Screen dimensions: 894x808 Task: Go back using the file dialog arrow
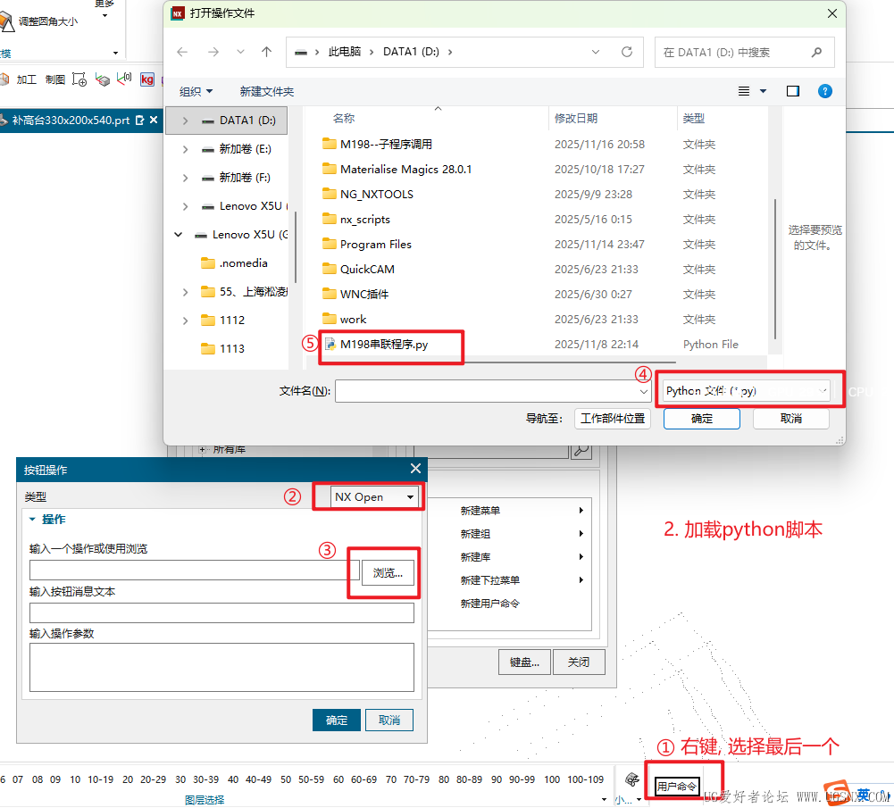(x=182, y=52)
